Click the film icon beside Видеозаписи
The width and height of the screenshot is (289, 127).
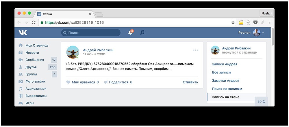[21, 96]
